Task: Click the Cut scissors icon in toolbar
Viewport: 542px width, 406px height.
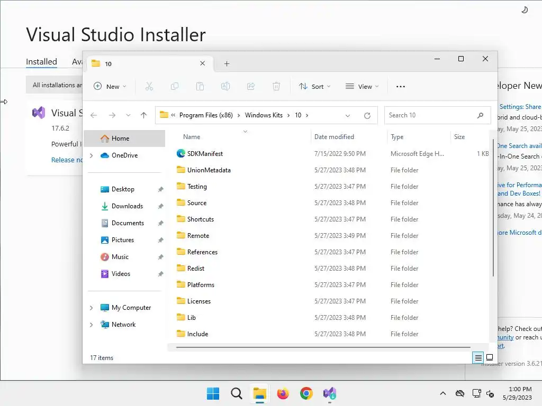Action: tap(149, 86)
